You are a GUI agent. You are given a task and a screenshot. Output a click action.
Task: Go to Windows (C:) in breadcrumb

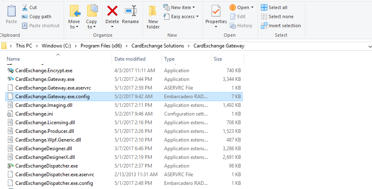[x=56, y=46]
